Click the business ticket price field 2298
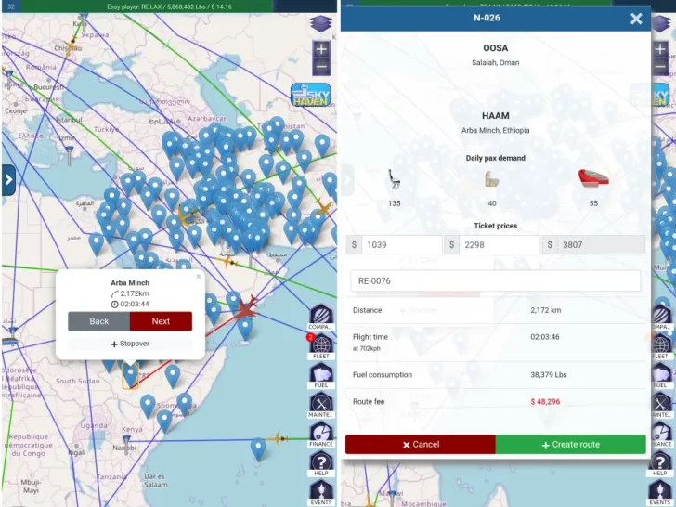 pyautogui.click(x=499, y=244)
